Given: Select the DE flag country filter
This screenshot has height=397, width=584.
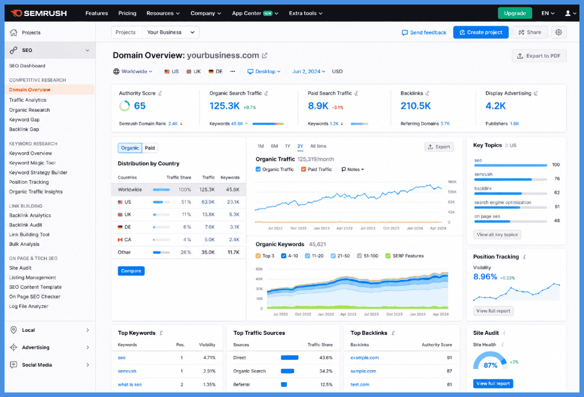Looking at the screenshot, I should [215, 71].
